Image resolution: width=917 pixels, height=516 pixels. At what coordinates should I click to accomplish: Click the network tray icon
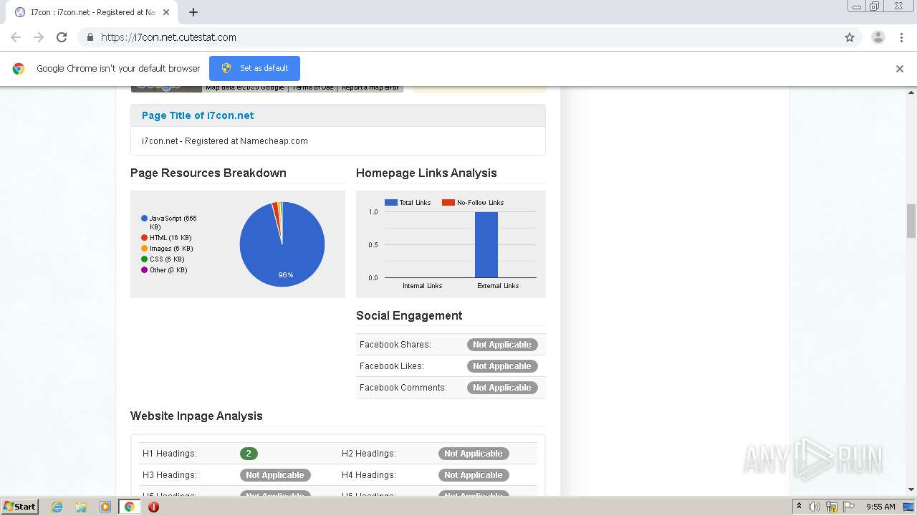pos(832,507)
